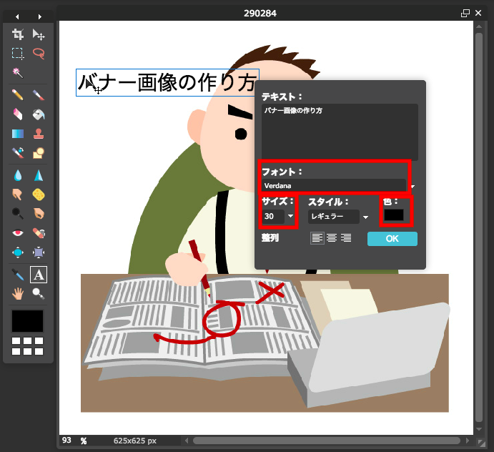The height and width of the screenshot is (452, 494).
Task: Click the vertical scrollbar thumb
Action: point(479,227)
